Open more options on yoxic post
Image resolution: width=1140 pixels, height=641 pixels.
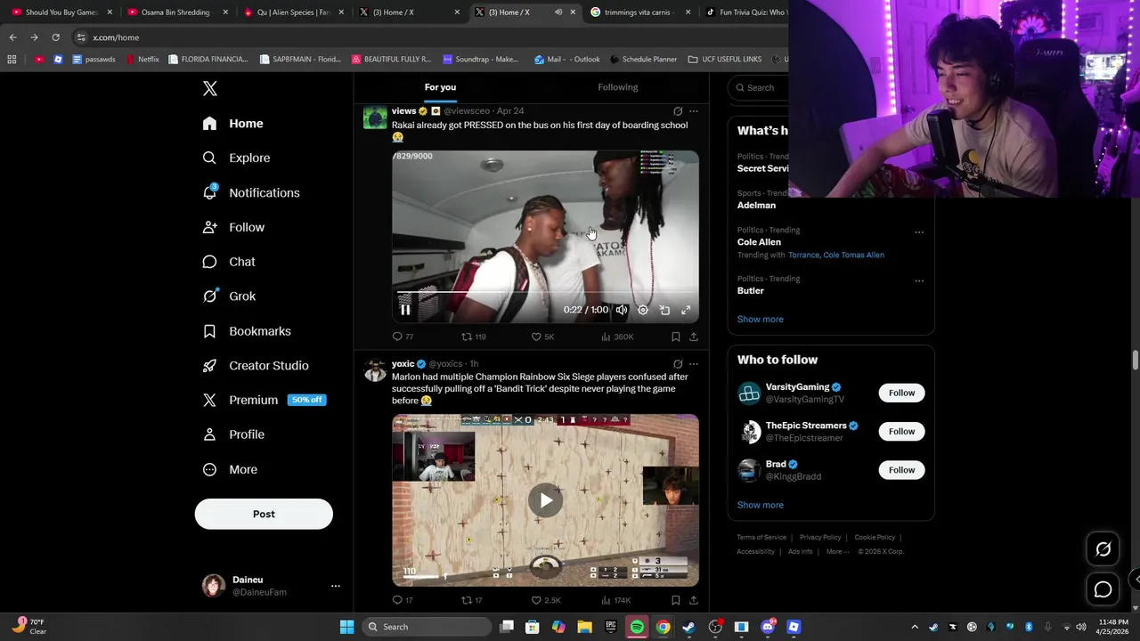pos(694,364)
